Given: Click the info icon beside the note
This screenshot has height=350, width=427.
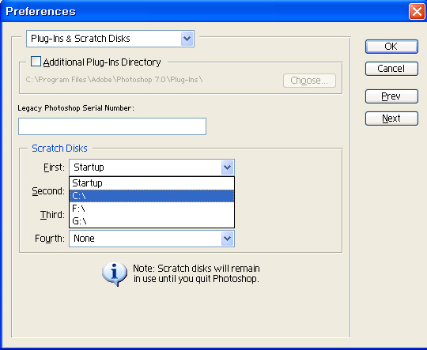Looking at the screenshot, I should click(115, 274).
